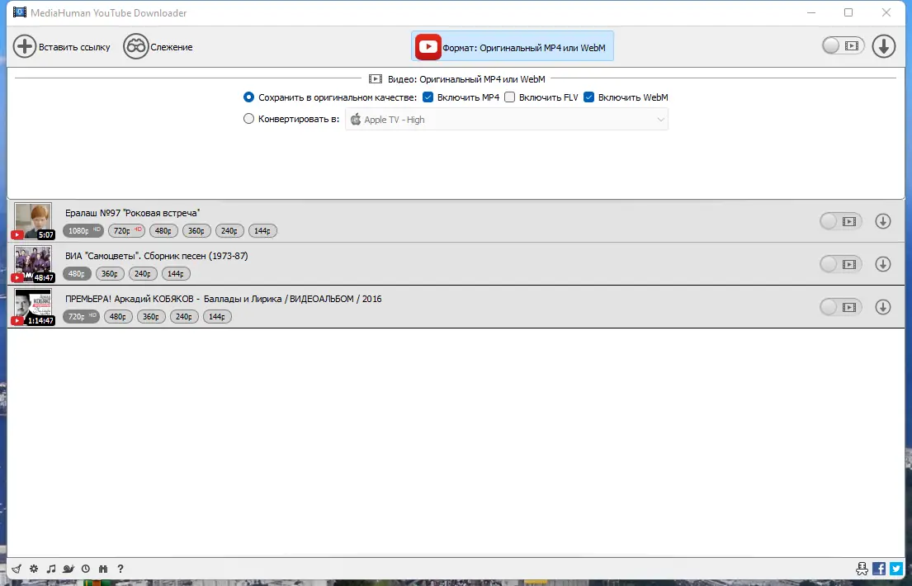
Task: Click the Вставить ссылку label
Action: click(x=74, y=47)
